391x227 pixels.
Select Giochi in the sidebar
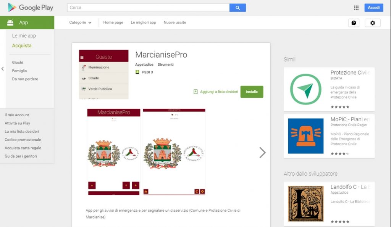[18, 62]
